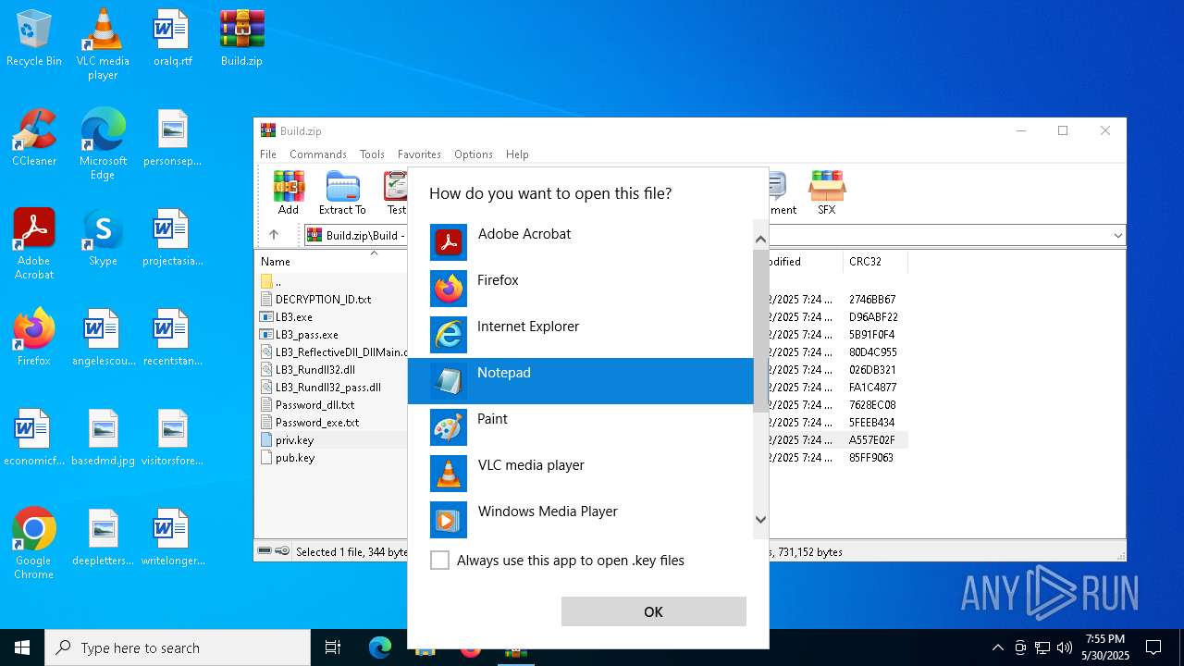Screen dimensions: 1184x666
Task: Select Adobe Acrobat desktop shortcut
Action: (x=34, y=244)
